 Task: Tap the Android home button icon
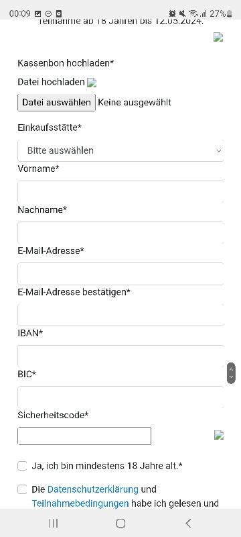(x=120, y=523)
